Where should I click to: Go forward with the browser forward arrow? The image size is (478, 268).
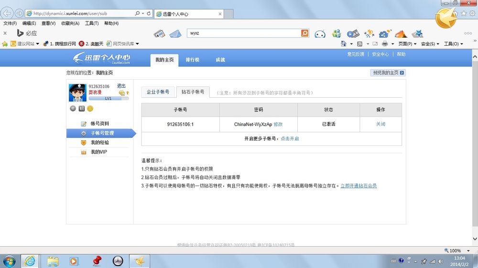[19, 13]
